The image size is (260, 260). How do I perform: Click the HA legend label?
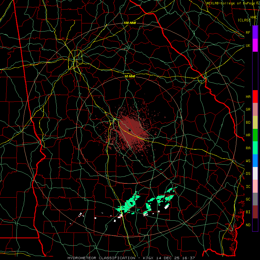tap(248, 97)
